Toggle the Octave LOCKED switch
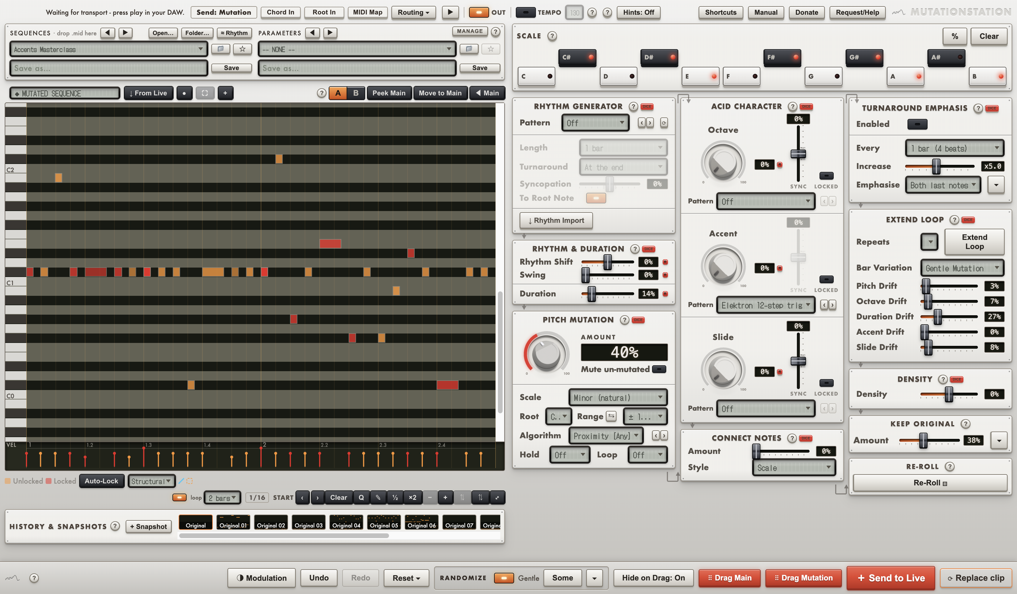 click(x=826, y=176)
